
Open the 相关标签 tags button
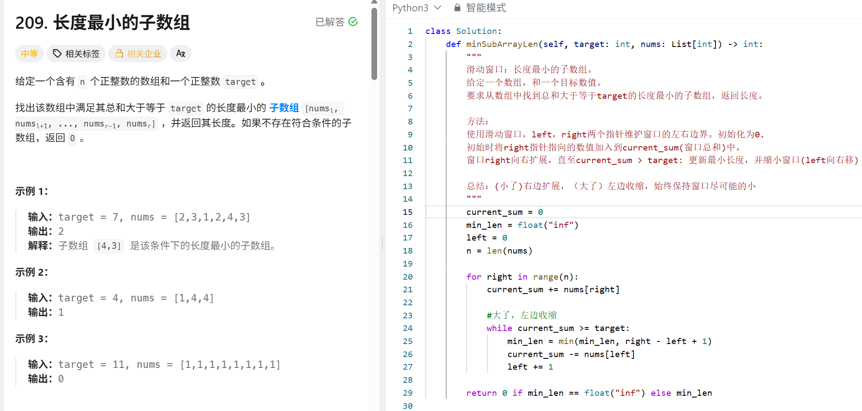click(x=76, y=53)
